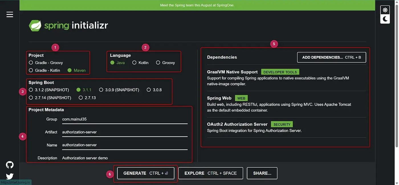This screenshot has width=399, height=185.
Task: Click the Spring Authorization Server description text
Action: [254, 131]
